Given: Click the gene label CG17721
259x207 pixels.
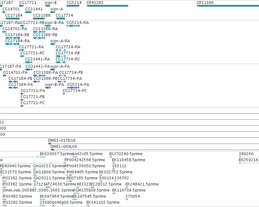Looking at the screenshot, I should [x=28, y=3].
